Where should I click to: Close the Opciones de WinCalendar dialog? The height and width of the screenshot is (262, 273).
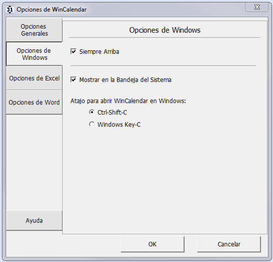(257, 8)
